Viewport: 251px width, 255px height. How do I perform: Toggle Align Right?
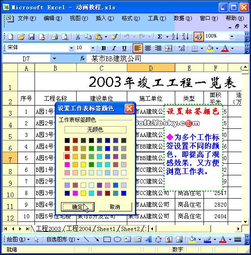(x=158, y=48)
